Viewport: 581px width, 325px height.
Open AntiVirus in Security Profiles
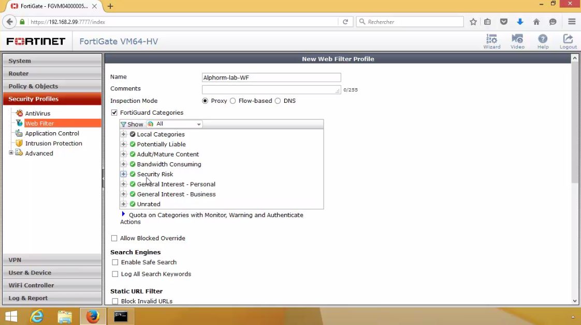(x=37, y=114)
